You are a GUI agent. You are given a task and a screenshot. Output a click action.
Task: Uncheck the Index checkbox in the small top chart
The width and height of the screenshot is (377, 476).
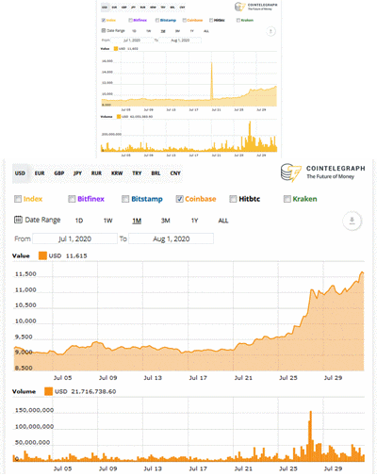[x=104, y=20]
